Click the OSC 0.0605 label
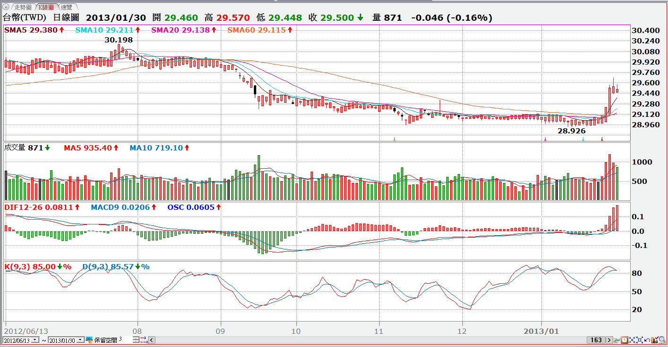The image size is (668, 347). point(194,207)
